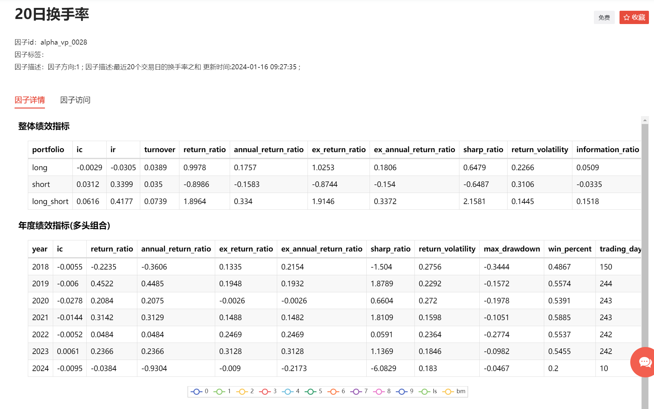Screen dimensions: 654x409
Task: Select the 2021 year row
Action: (40, 318)
